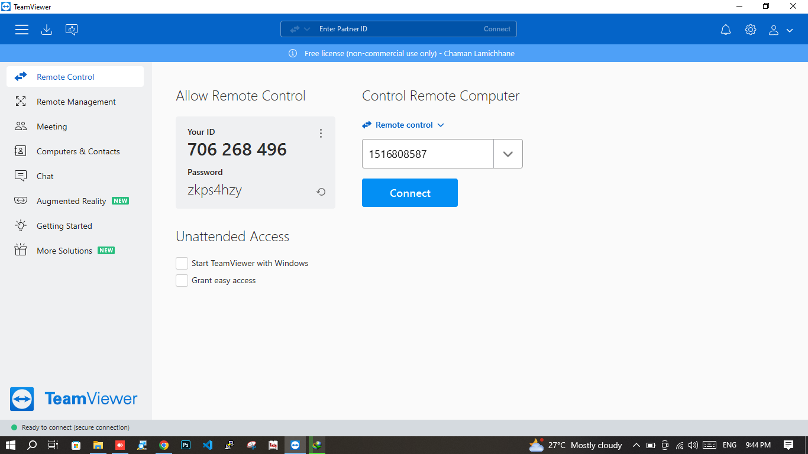
Task: Expand the Remote control mode dropdown
Action: click(x=403, y=125)
